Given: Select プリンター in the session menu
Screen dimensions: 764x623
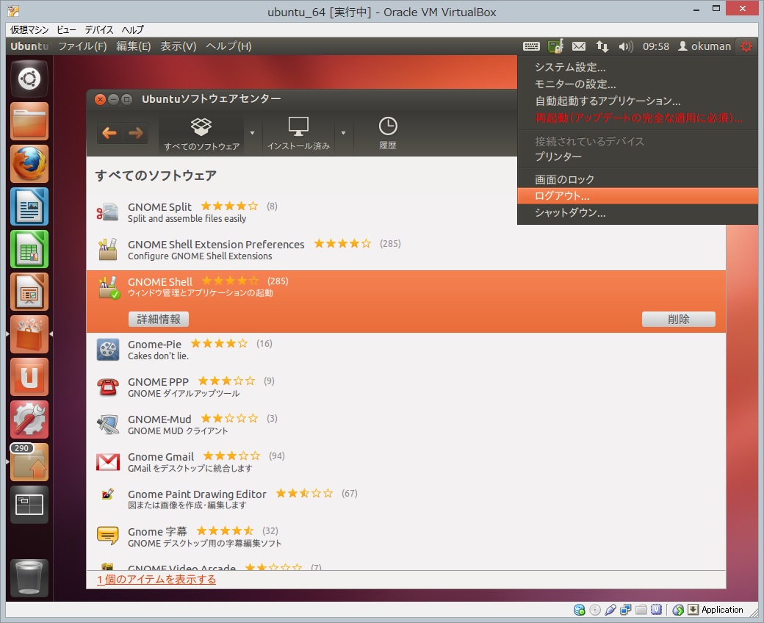Looking at the screenshot, I should [x=638, y=156].
